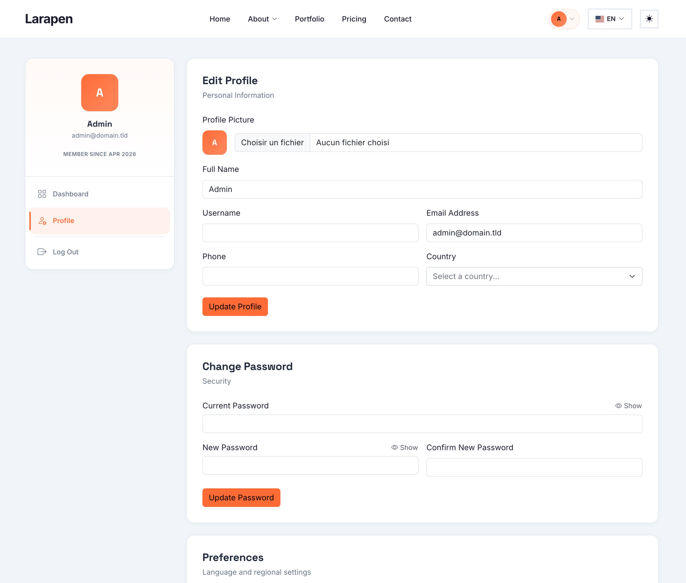The width and height of the screenshot is (686, 583).
Task: Click the small avatar beside file chooser
Action: click(x=214, y=142)
